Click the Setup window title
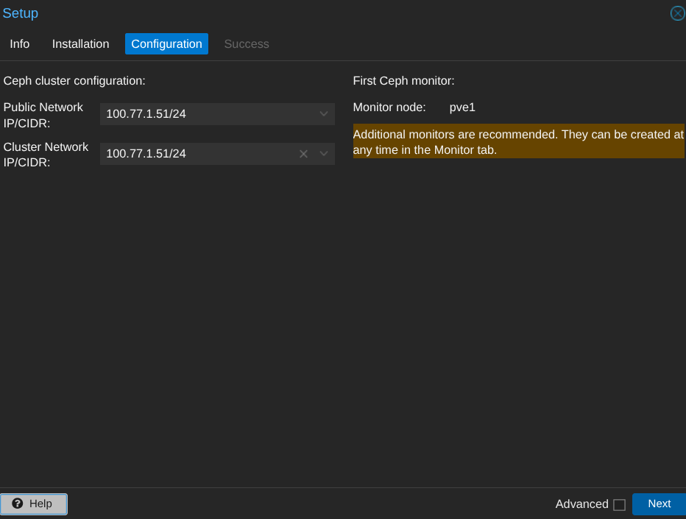This screenshot has height=519, width=686. [21, 13]
